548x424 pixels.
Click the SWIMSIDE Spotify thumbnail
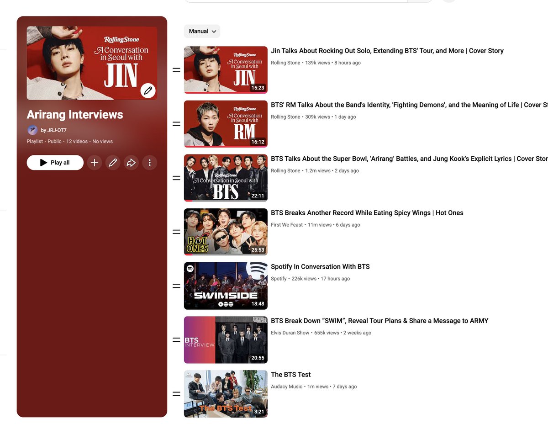pyautogui.click(x=226, y=286)
